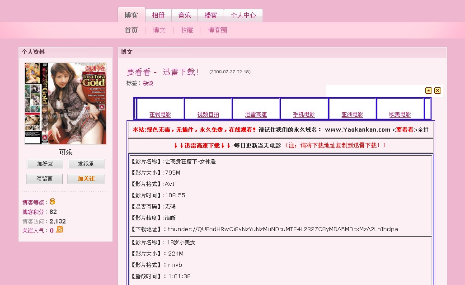Click the profile picture thumbnail

pyautogui.click(x=66, y=103)
